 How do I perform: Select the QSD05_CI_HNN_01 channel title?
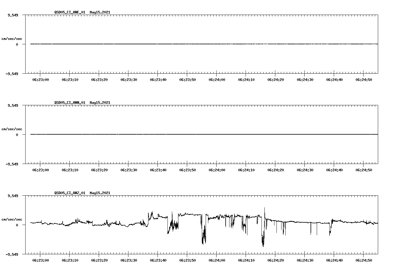[70, 103]
